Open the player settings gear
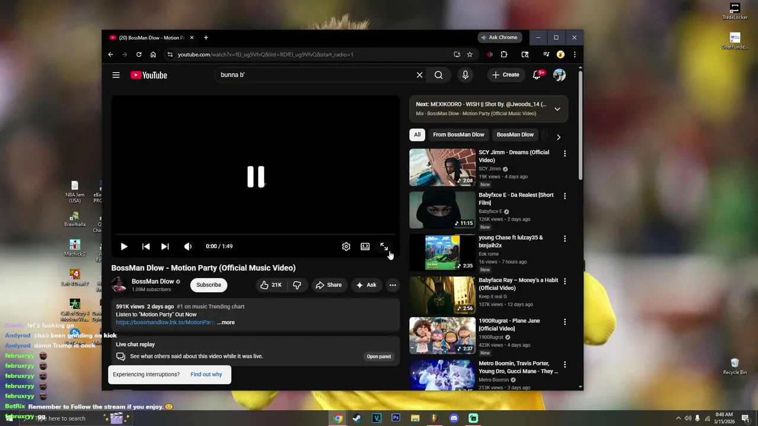The image size is (758, 426). (x=346, y=246)
